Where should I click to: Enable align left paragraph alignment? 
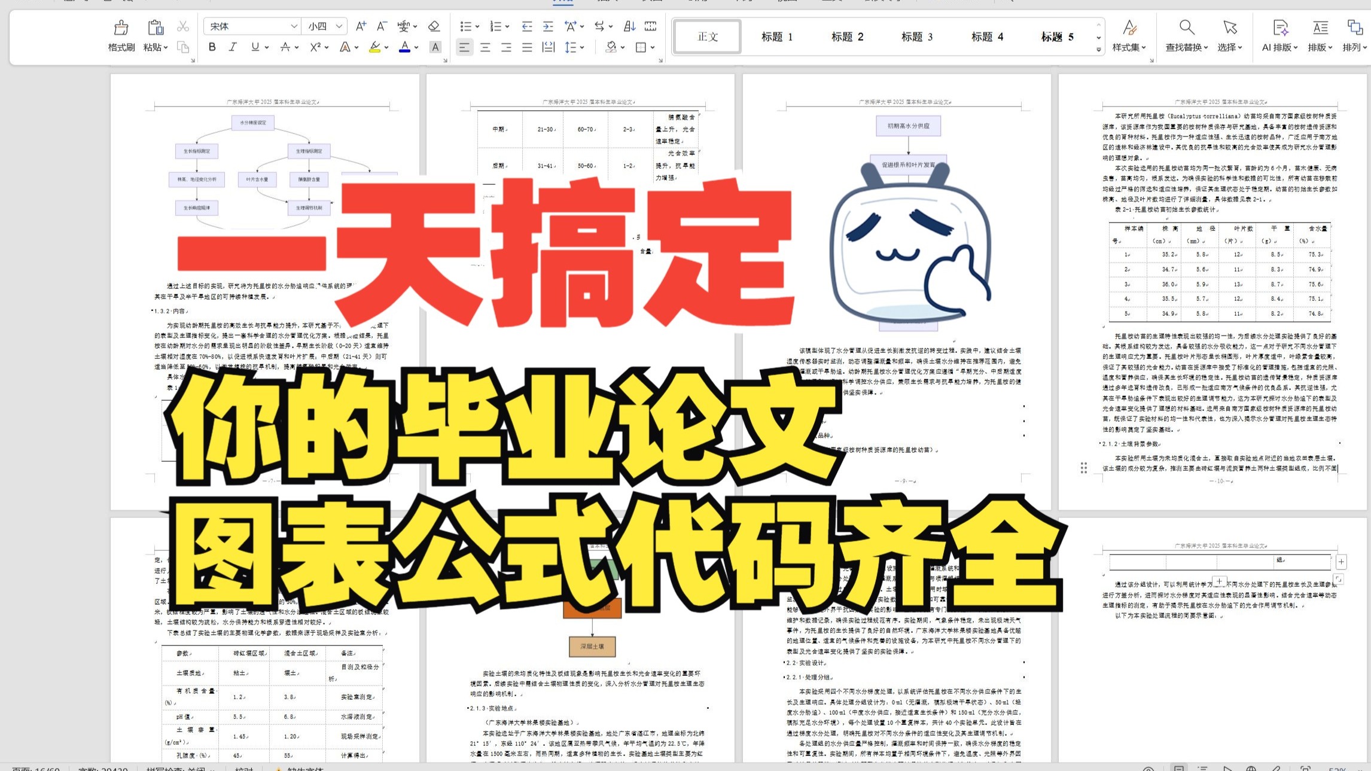[464, 47]
